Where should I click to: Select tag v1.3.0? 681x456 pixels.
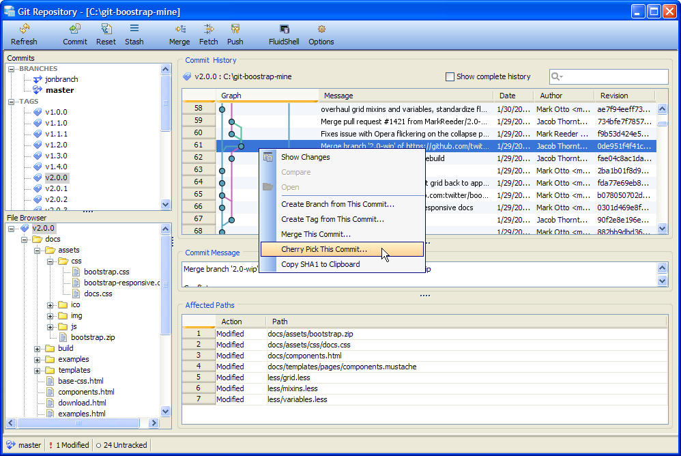(56, 156)
